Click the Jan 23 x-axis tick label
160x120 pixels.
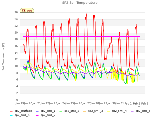click(x=53, y=103)
